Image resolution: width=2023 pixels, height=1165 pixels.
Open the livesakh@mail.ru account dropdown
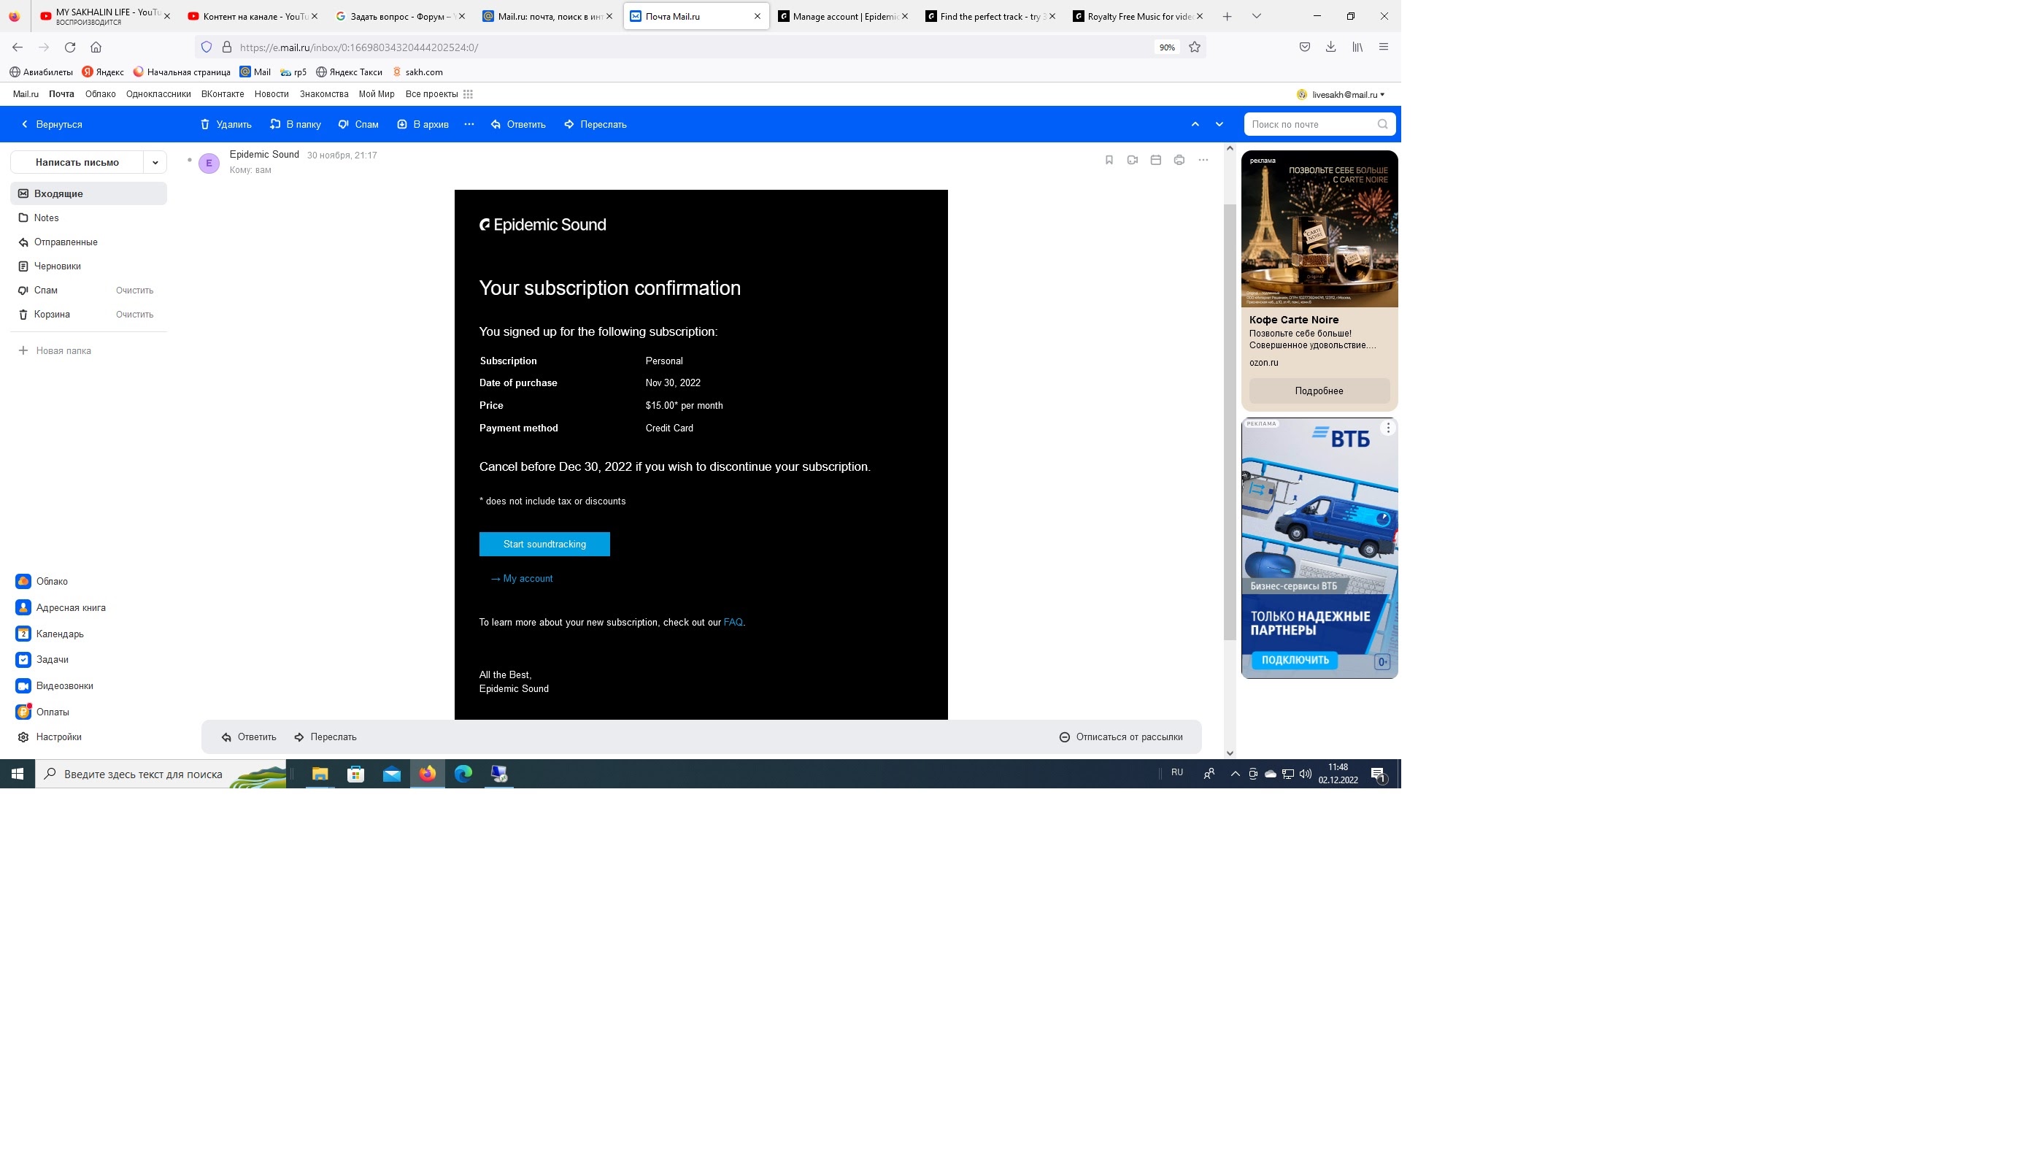1341,94
